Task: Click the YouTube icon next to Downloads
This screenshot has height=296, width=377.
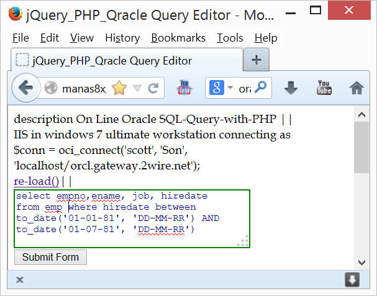Action: pos(324,88)
